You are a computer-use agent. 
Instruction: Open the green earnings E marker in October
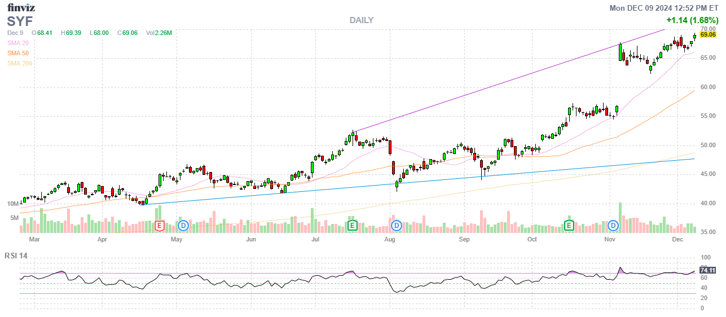[x=569, y=226]
